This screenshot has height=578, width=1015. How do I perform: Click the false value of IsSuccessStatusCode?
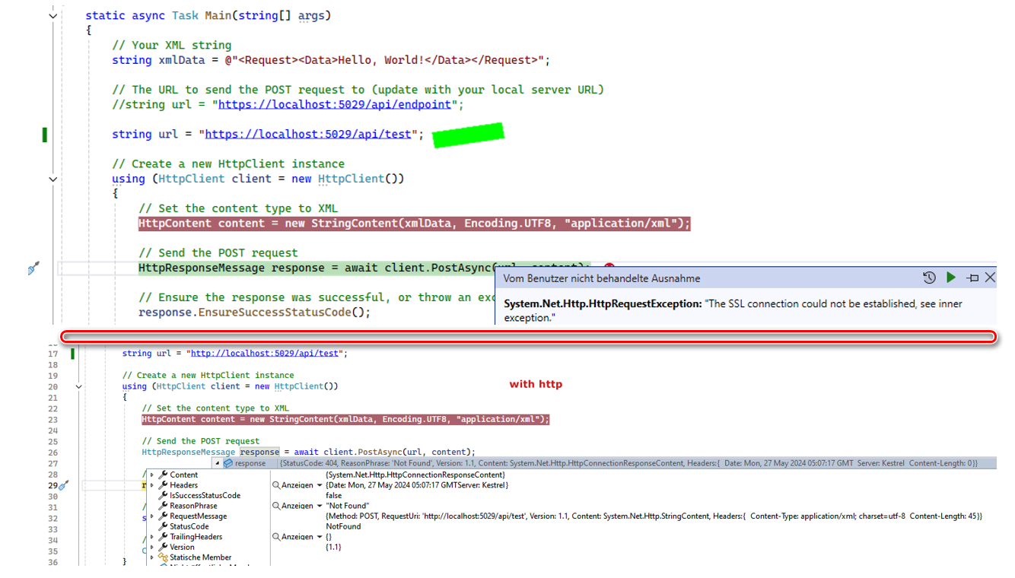(x=333, y=495)
